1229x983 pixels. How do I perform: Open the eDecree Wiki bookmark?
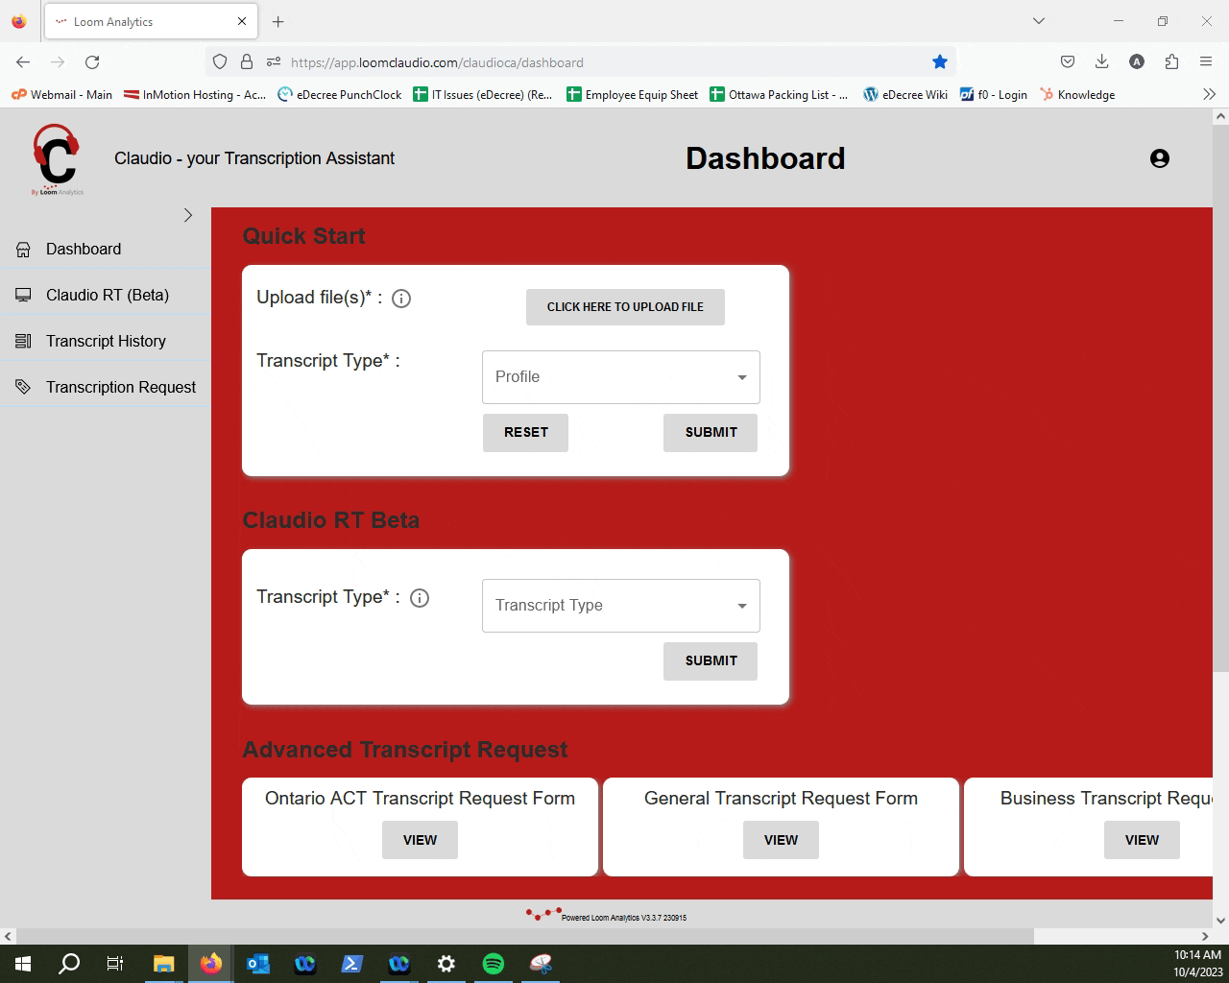pyautogui.click(x=905, y=94)
